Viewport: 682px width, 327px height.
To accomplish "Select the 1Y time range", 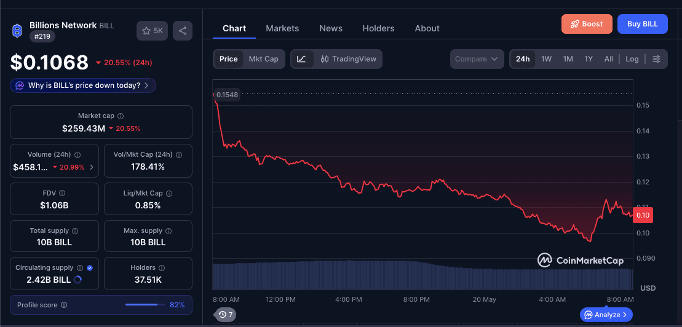I will (x=589, y=59).
